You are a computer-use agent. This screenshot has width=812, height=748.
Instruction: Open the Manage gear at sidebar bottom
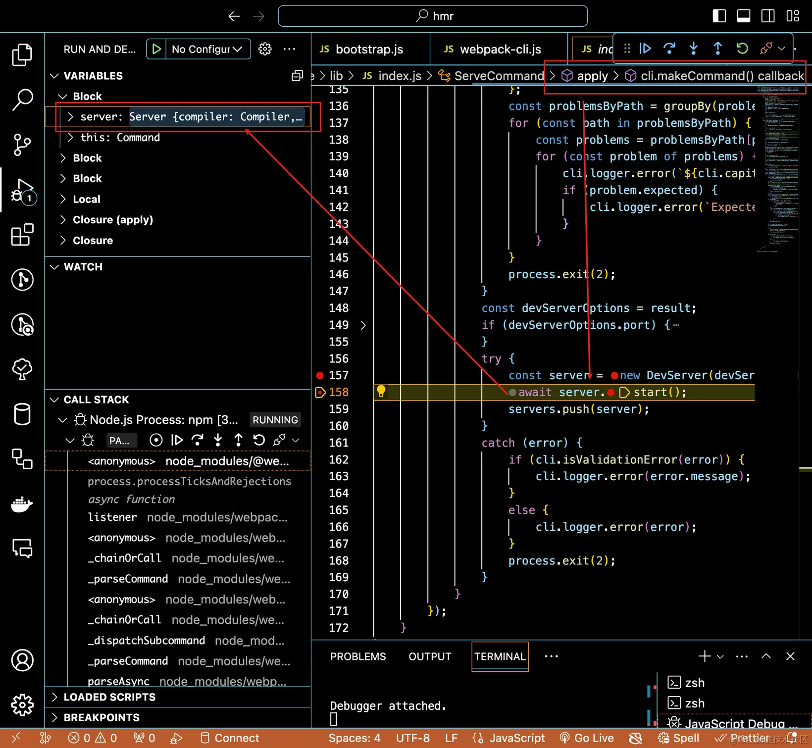pos(22,704)
